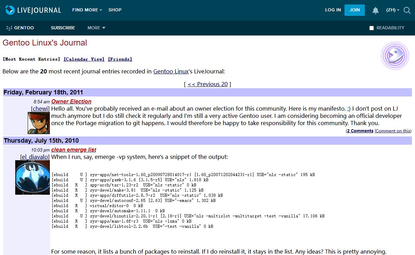415x255 pixels.
Task: Open el_diavalo's user profile link
Action: [35, 157]
